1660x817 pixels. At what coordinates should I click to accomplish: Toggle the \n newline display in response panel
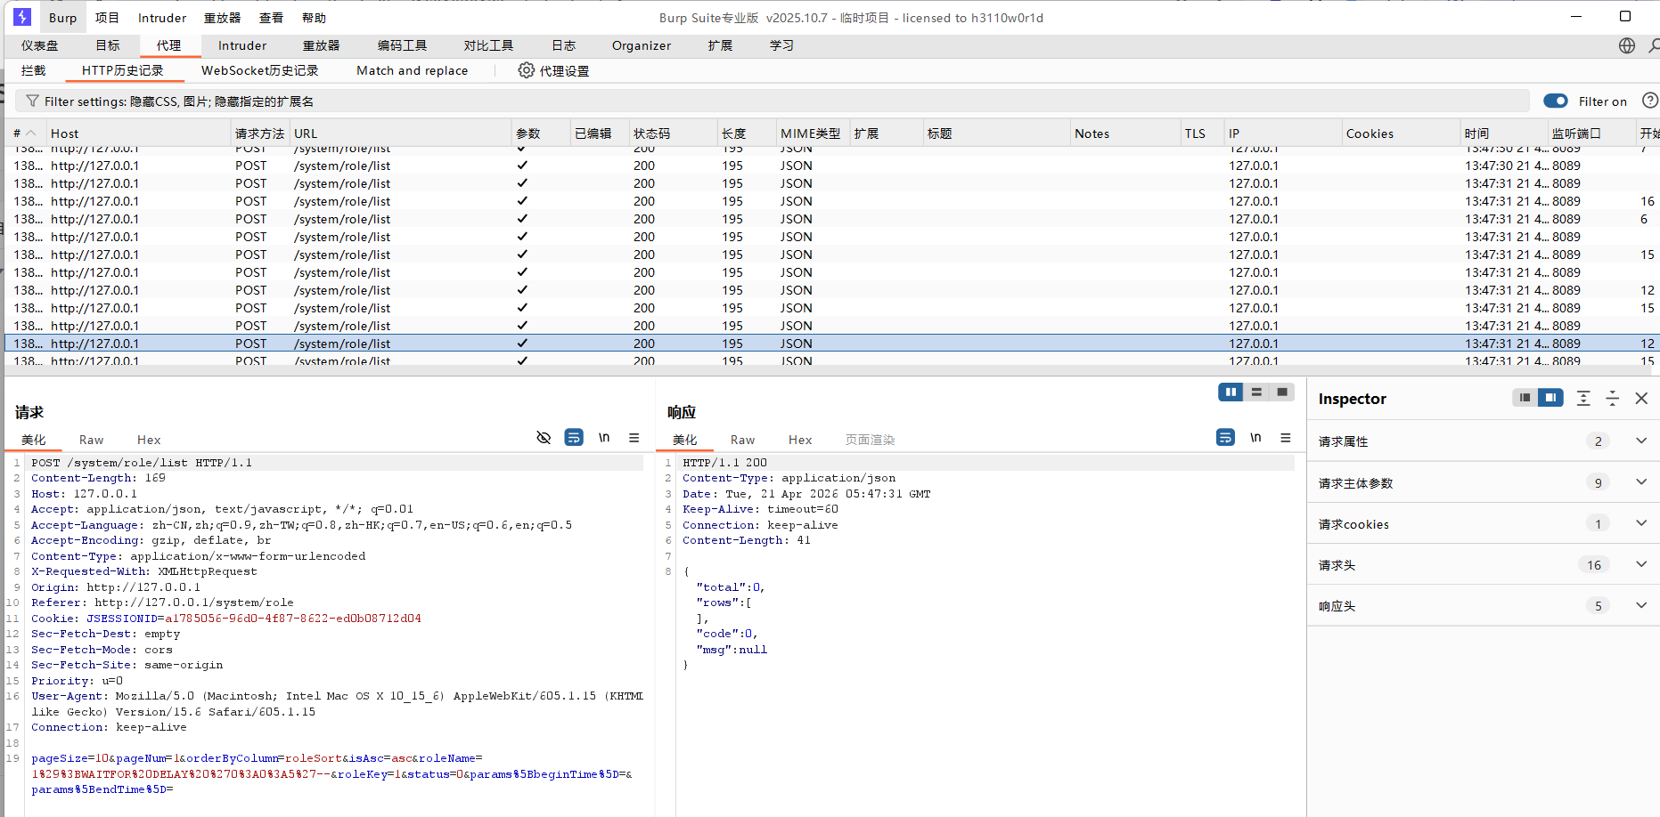pos(1255,438)
